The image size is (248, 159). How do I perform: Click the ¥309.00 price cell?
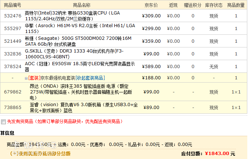click(151, 16)
